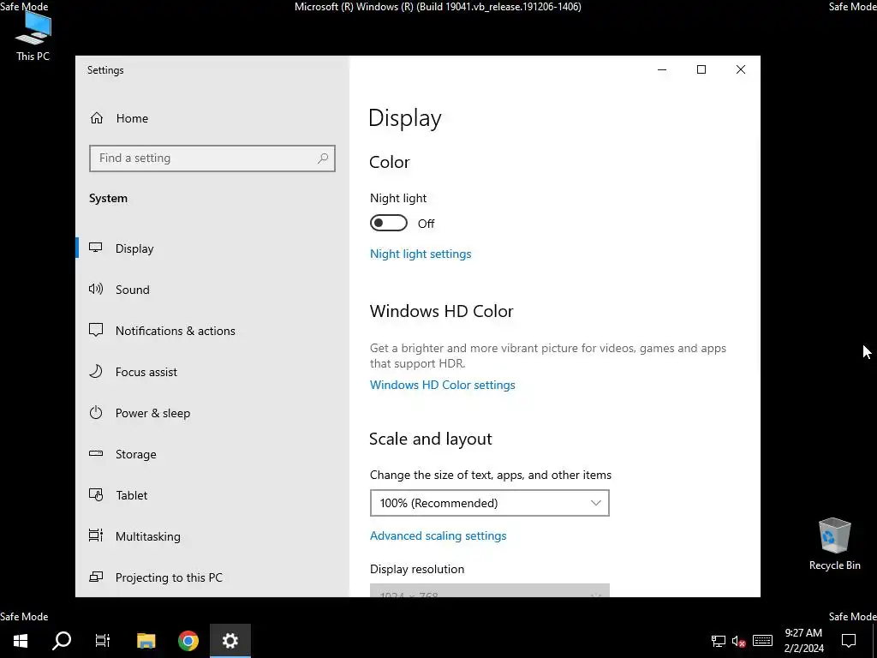
Task: Click the Storage drive icon
Action: click(96, 454)
